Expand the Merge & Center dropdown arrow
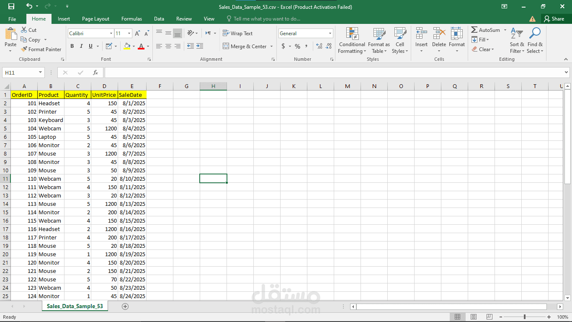572x322 pixels. click(271, 46)
